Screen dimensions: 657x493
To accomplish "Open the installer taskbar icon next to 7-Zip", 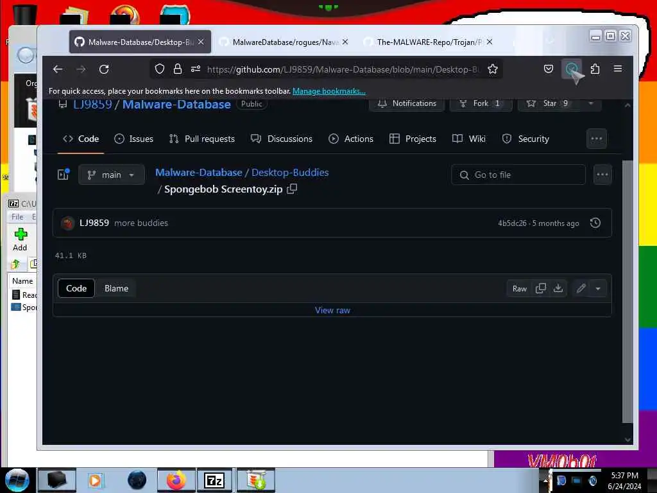I will click(256, 480).
